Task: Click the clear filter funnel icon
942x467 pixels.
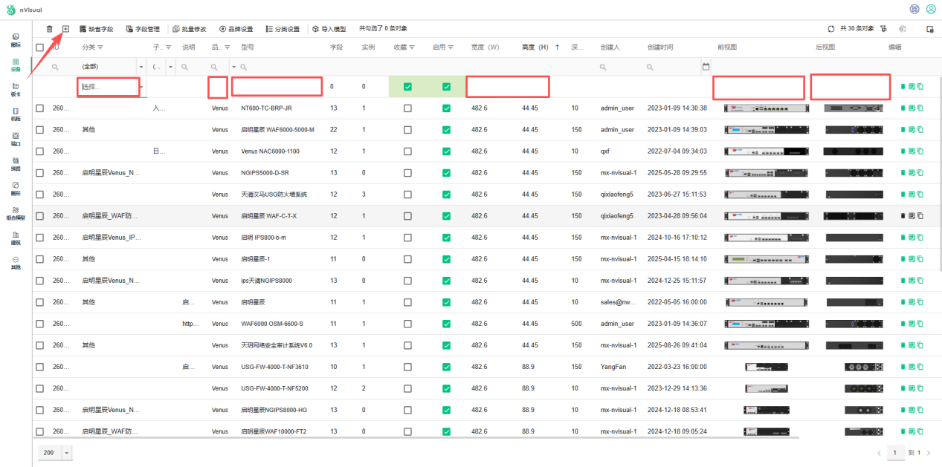Action: pos(883,29)
